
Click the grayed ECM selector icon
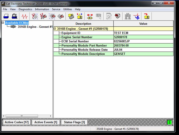[99, 16]
